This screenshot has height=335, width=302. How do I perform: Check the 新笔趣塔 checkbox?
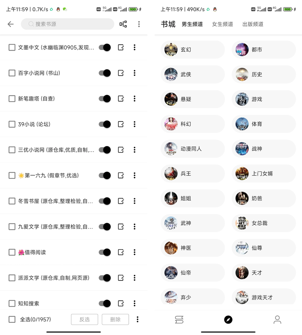(12, 99)
